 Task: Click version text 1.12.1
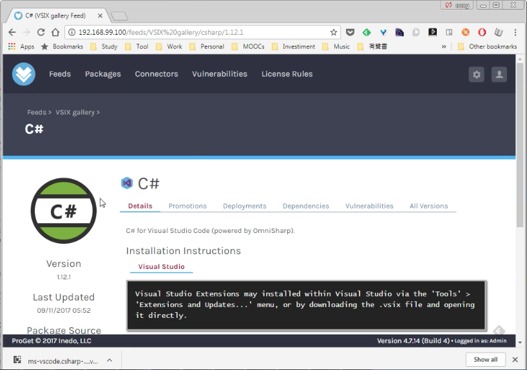coord(64,277)
